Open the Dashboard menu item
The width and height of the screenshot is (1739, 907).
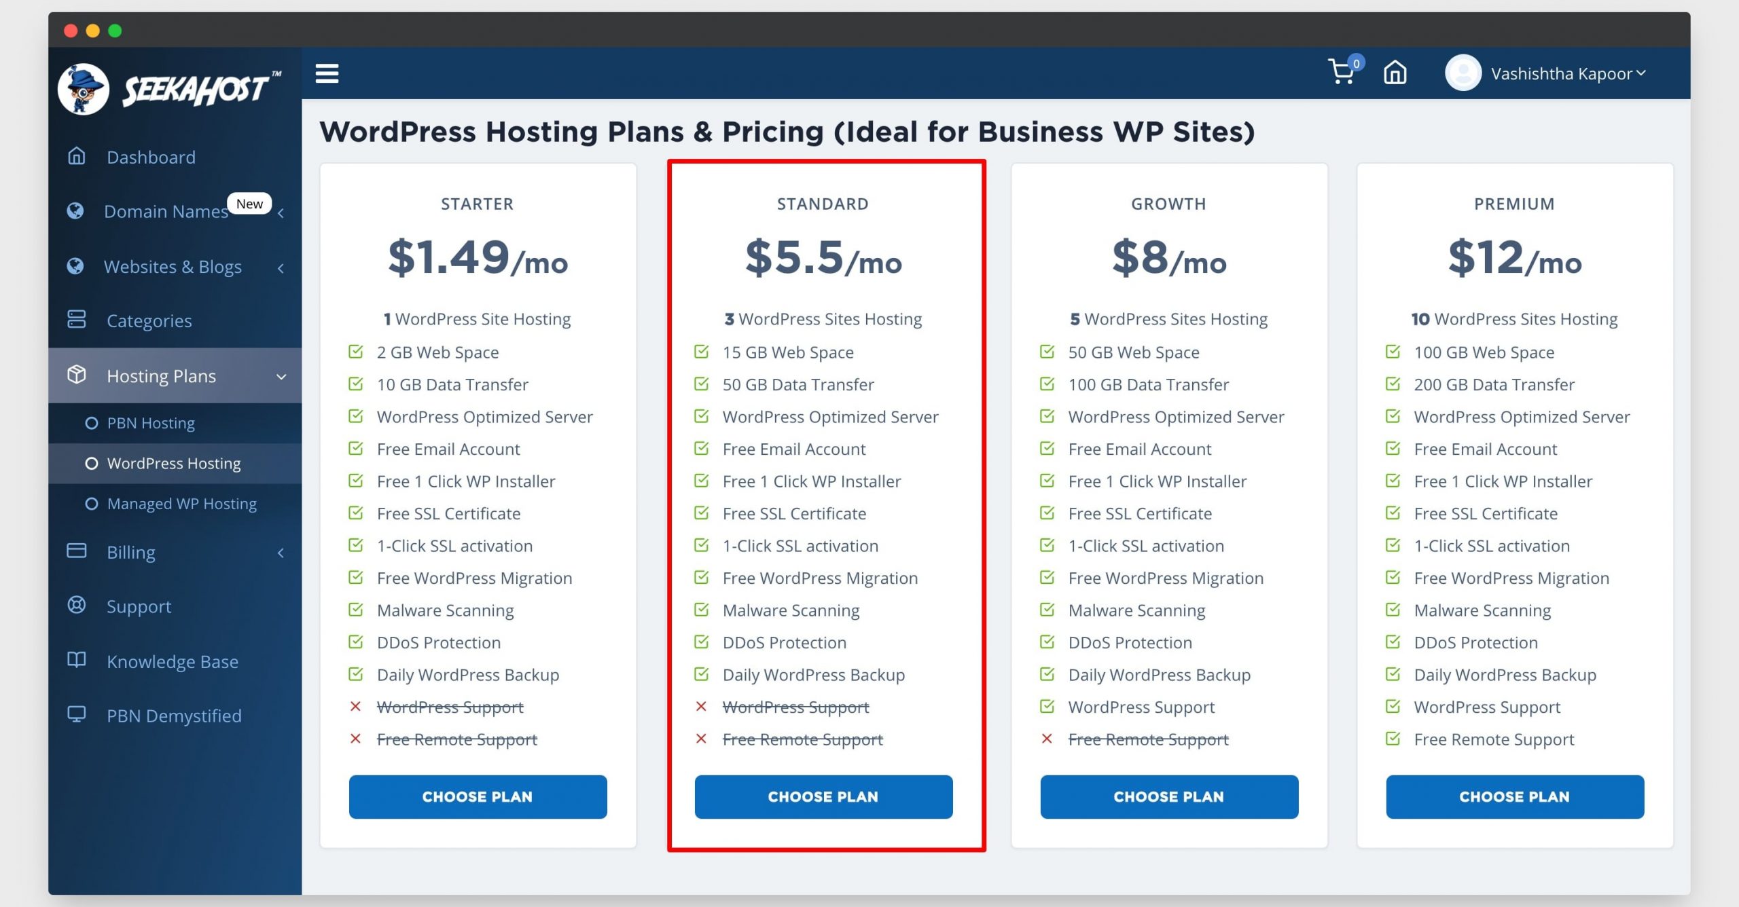click(x=151, y=155)
